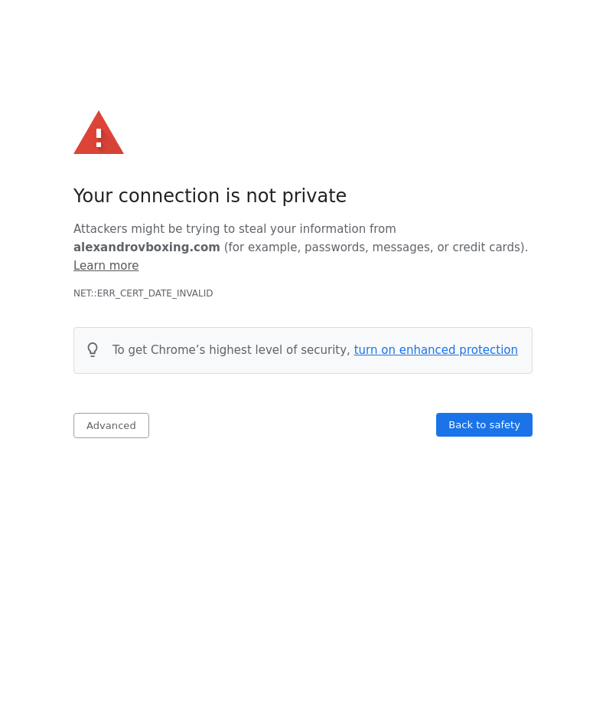
Task: Click the word "messages" in the warning text
Action: 400,247
